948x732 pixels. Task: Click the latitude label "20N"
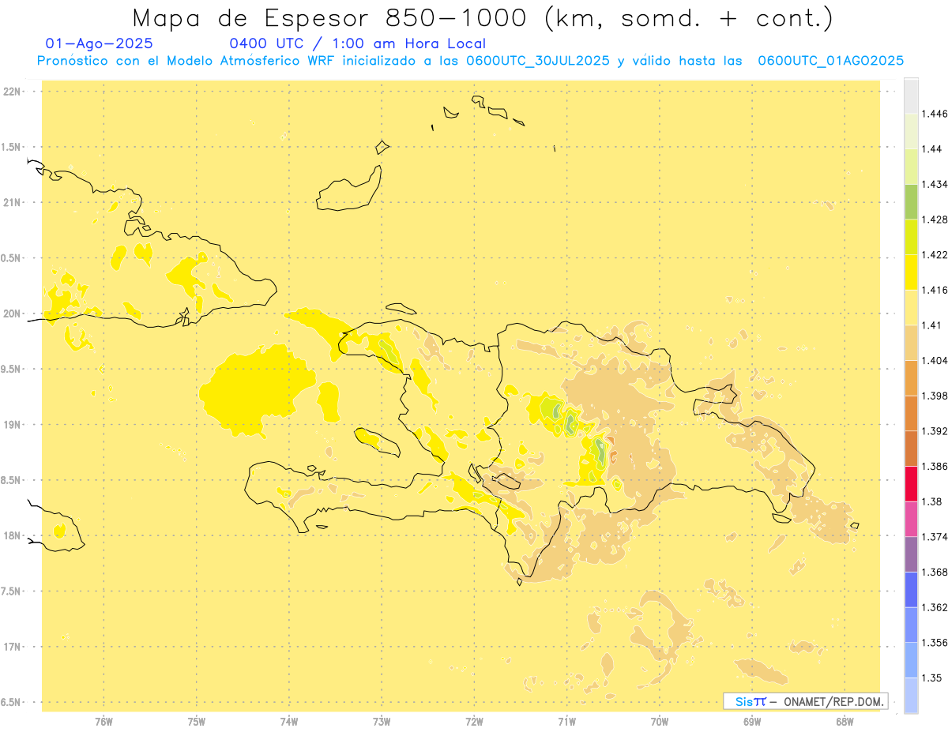coord(13,313)
